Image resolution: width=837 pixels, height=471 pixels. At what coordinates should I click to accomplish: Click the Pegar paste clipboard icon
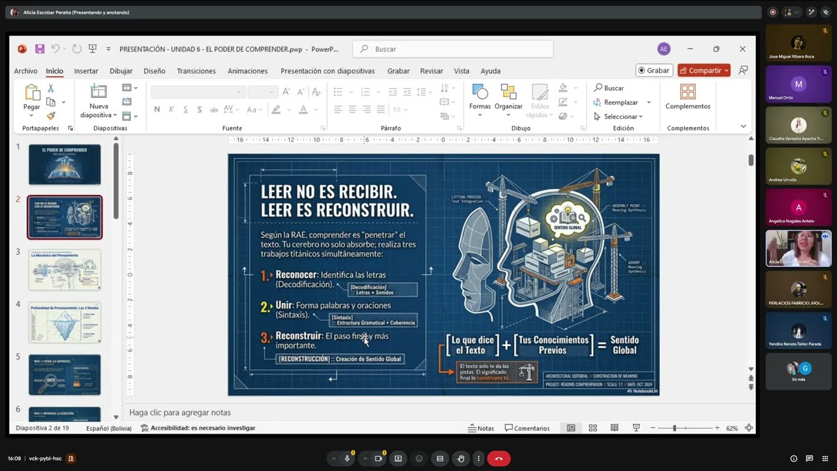32,92
